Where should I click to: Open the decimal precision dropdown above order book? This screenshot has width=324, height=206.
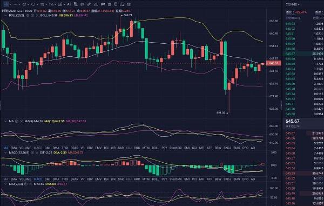point(293,4)
